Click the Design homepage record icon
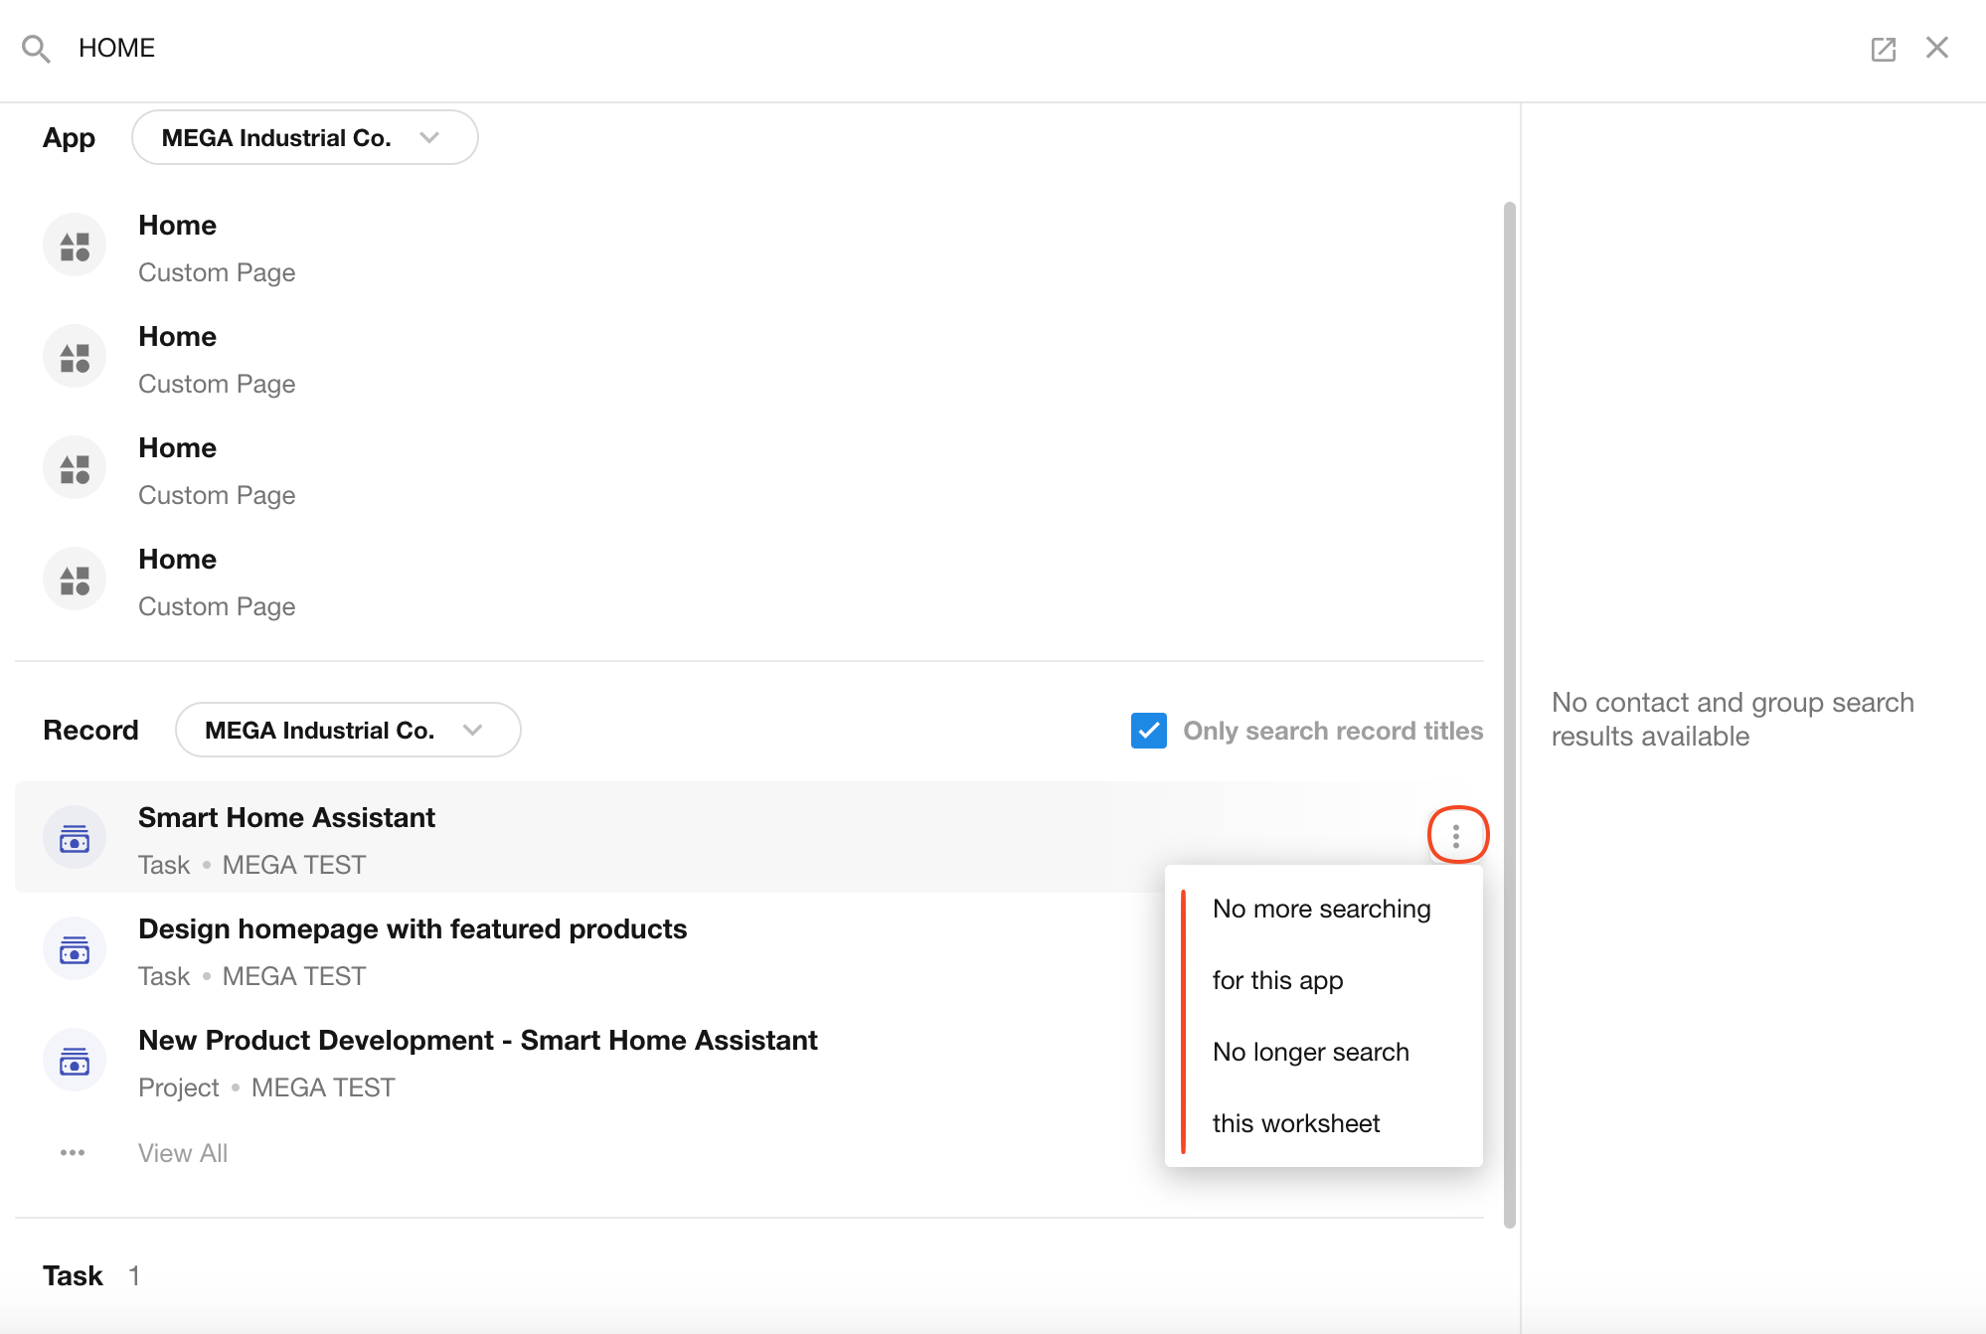1986x1334 pixels. click(75, 949)
